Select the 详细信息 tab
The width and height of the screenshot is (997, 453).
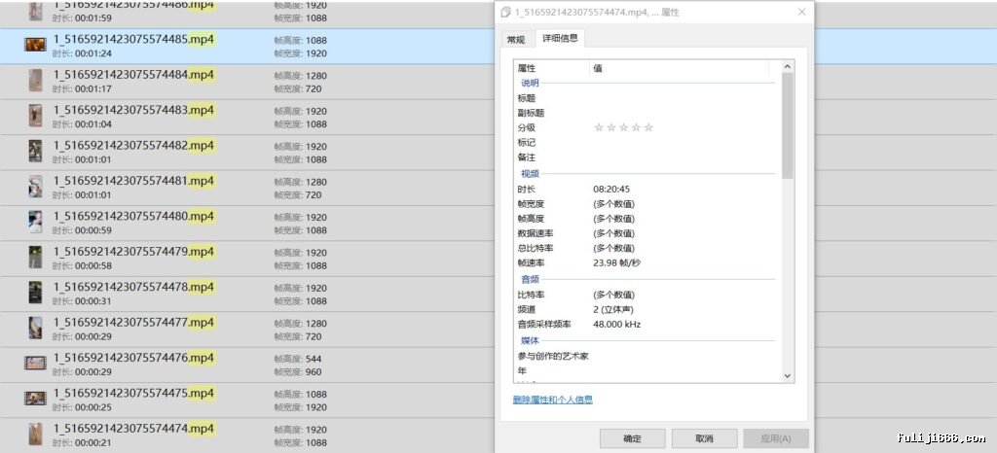click(x=560, y=38)
